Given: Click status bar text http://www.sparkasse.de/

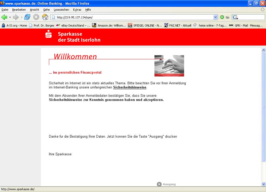Looking at the screenshot, I should (18, 189).
